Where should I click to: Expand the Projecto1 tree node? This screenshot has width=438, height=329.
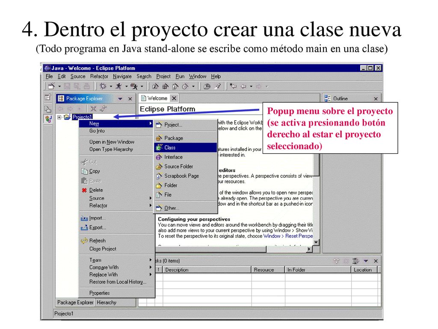click(59, 117)
